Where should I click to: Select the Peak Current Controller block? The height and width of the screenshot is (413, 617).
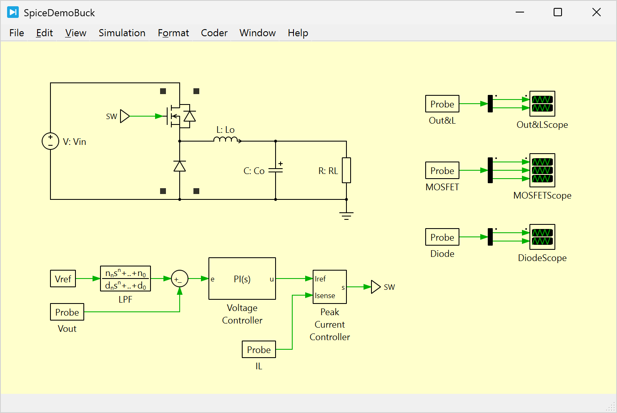click(329, 287)
